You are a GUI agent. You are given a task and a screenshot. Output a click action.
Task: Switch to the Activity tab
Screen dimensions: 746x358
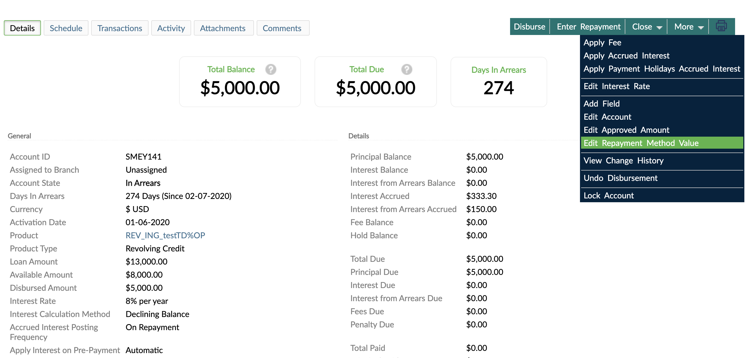[x=171, y=28]
